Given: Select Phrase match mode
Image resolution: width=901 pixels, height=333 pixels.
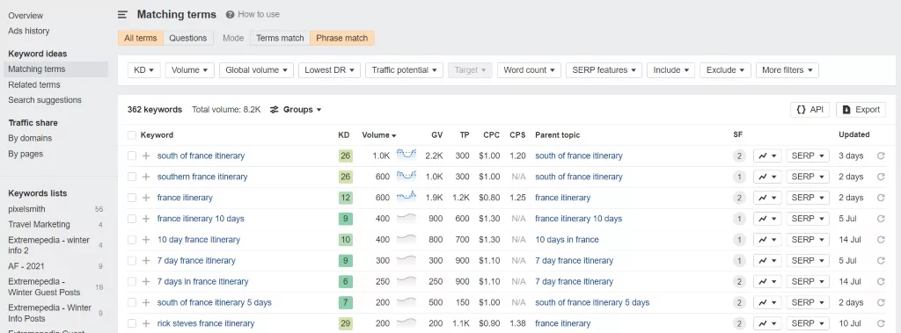Looking at the screenshot, I should tap(342, 38).
